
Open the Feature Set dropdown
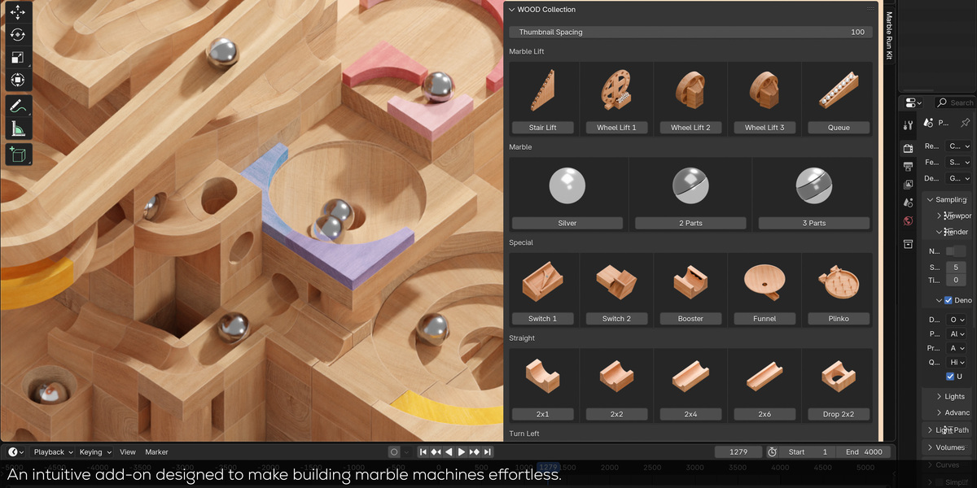(x=958, y=163)
